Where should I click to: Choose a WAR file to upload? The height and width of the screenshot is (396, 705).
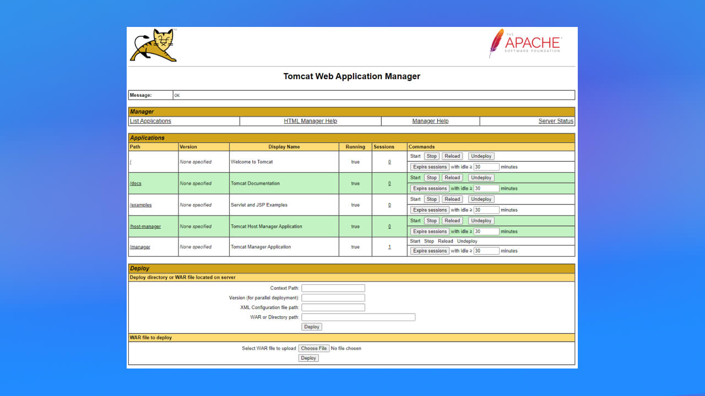click(314, 348)
